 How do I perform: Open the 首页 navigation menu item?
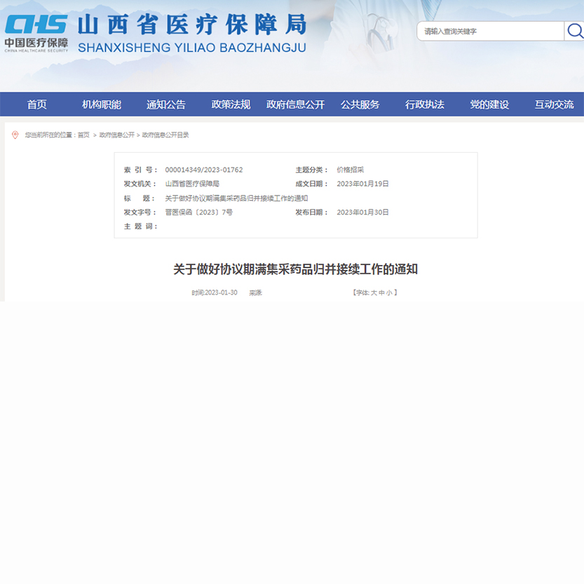[37, 104]
